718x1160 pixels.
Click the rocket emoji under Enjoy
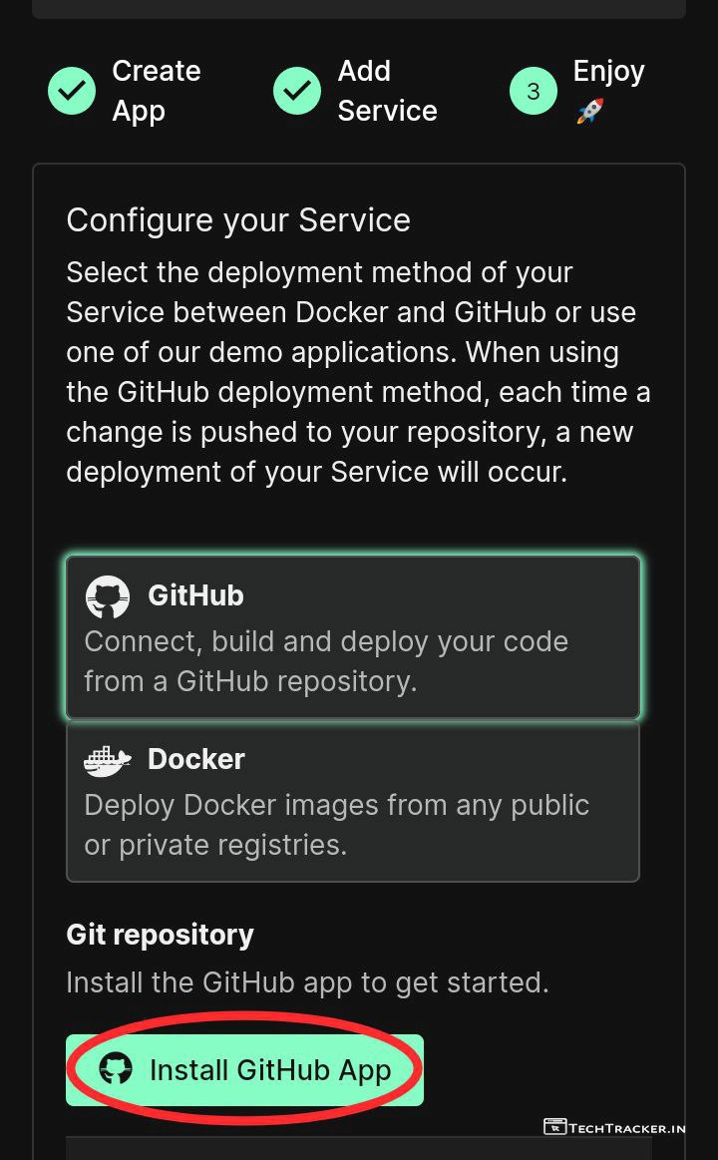pyautogui.click(x=589, y=112)
